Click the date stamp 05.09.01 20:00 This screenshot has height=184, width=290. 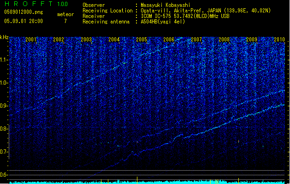point(24,21)
